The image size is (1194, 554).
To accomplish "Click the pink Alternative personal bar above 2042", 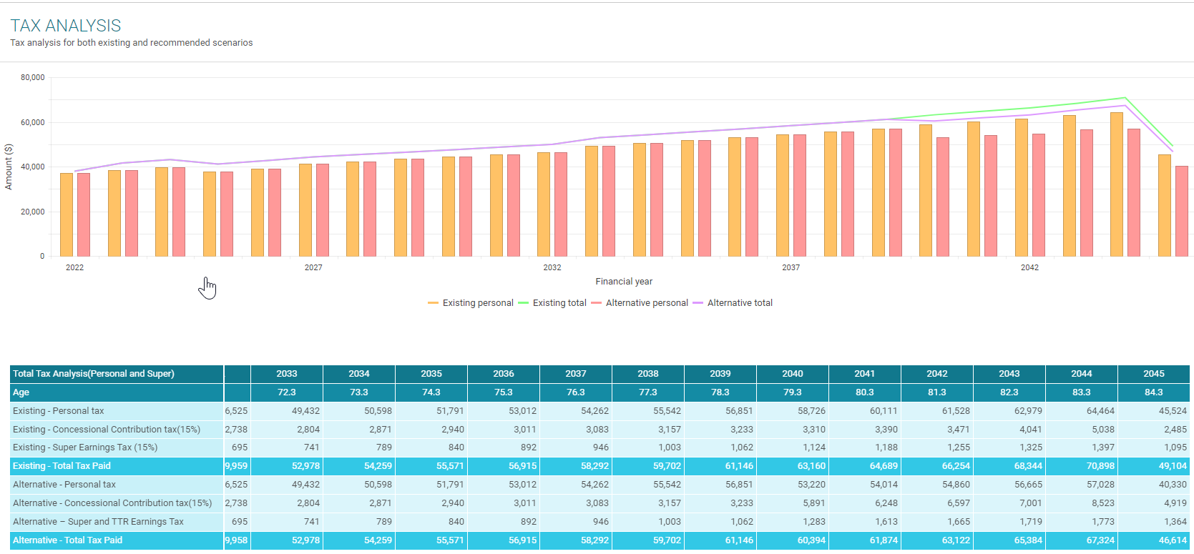I will click(1039, 195).
